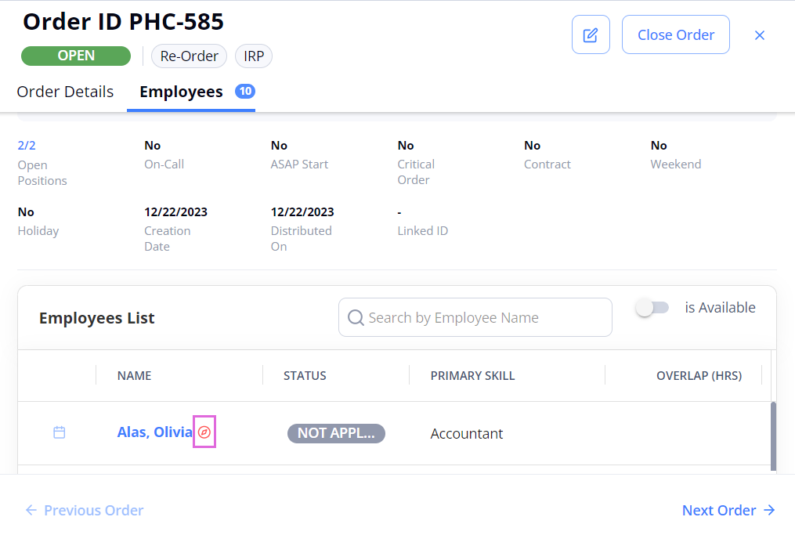Click the 2/2 open positions link
795x535 pixels.
27,146
